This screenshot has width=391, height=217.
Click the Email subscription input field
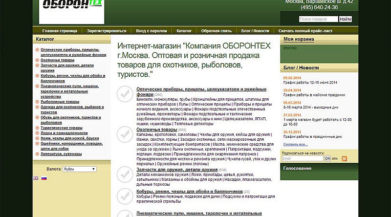303,159
